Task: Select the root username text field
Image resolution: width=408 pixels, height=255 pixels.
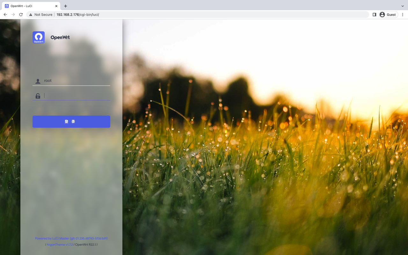Action: (73, 81)
